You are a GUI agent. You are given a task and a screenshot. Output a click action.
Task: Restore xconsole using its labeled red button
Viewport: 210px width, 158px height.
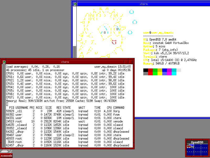point(6,156)
